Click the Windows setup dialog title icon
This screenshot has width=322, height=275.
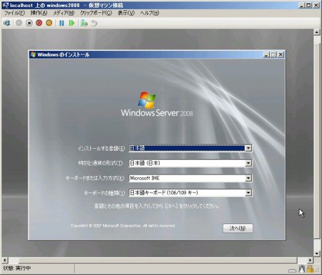[33, 55]
